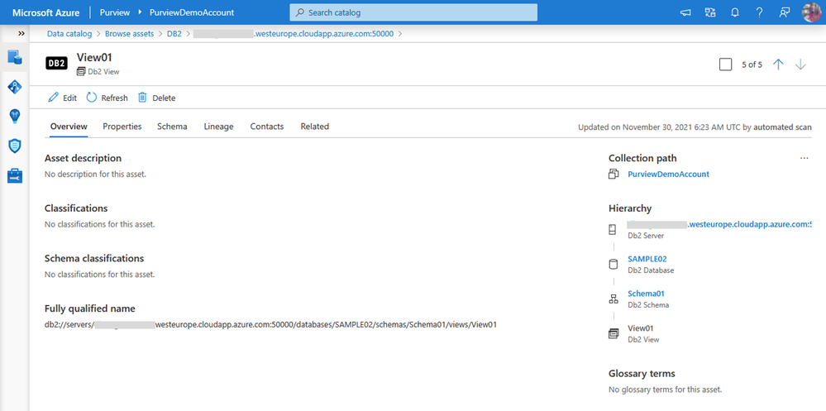Open the help question mark icon
This screenshot has width=826, height=411.
click(760, 12)
